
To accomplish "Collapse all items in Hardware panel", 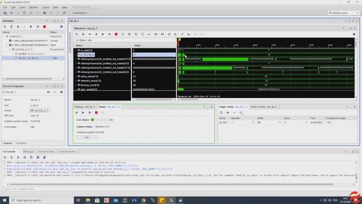I will click(11, 27).
